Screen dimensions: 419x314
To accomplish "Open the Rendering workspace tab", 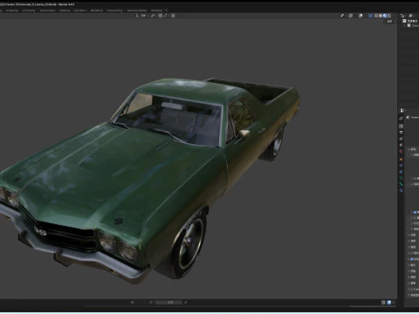I will [x=97, y=10].
